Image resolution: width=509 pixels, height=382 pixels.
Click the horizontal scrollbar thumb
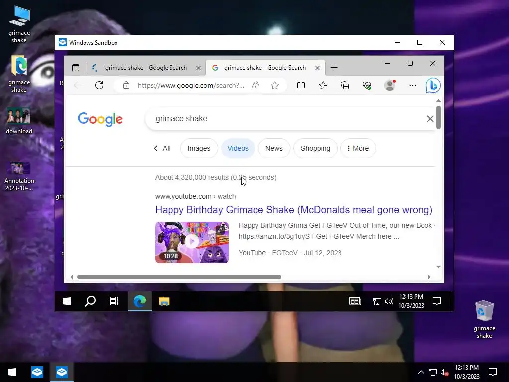(179, 277)
